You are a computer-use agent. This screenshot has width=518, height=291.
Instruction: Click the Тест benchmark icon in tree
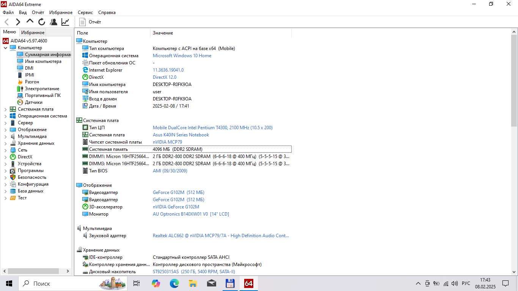(13, 198)
